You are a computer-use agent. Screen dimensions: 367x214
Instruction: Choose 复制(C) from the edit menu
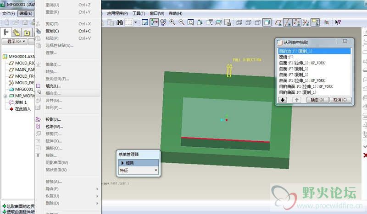coord(53,31)
